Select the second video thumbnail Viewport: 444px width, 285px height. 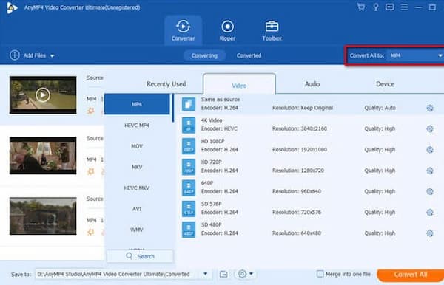click(x=43, y=155)
